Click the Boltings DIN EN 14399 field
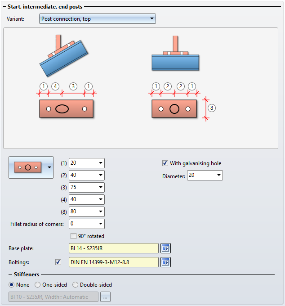This screenshot has height=306, width=285. [x=113, y=262]
